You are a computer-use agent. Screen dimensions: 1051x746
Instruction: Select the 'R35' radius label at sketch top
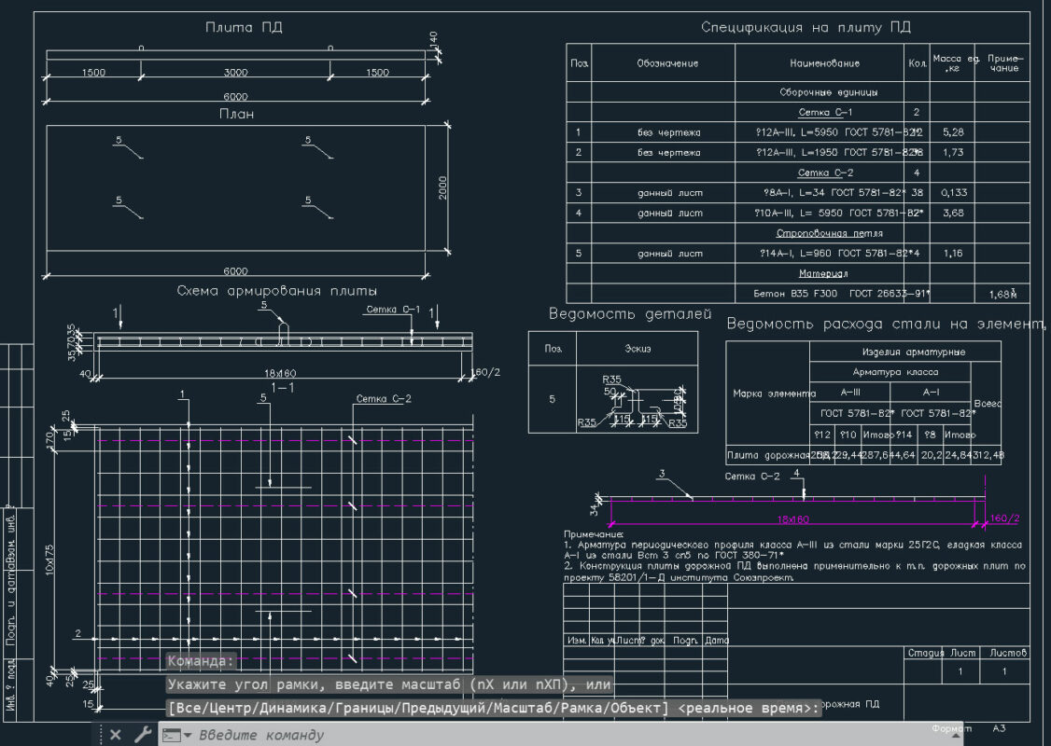pos(612,380)
